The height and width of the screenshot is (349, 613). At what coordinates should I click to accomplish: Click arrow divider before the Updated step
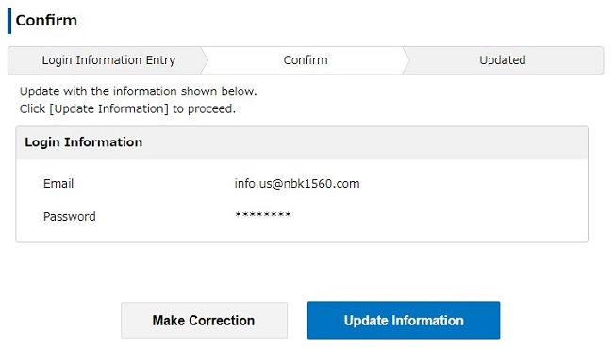tap(406, 60)
